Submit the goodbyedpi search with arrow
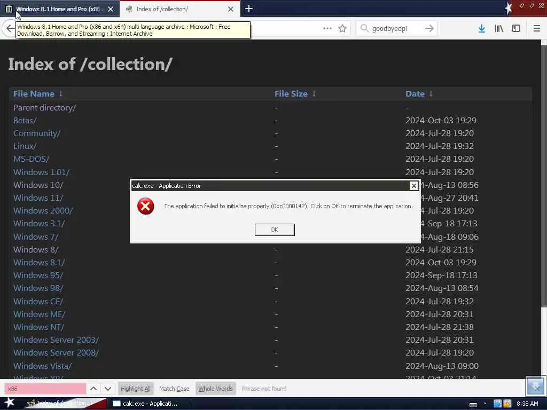The image size is (547, 410). tap(429, 28)
